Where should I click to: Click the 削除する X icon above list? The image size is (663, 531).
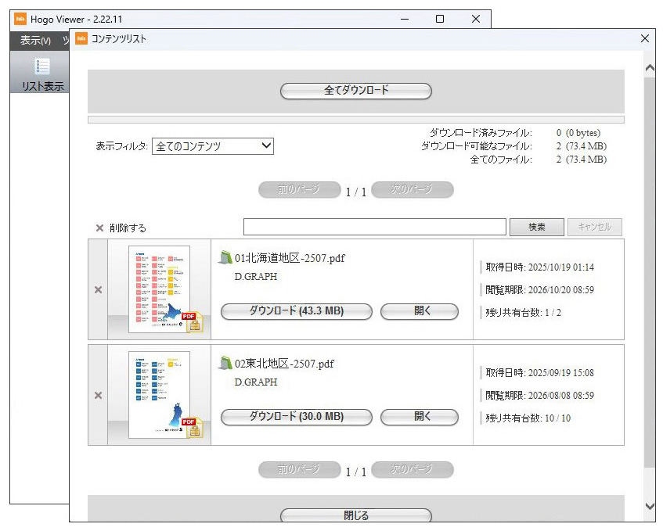99,228
